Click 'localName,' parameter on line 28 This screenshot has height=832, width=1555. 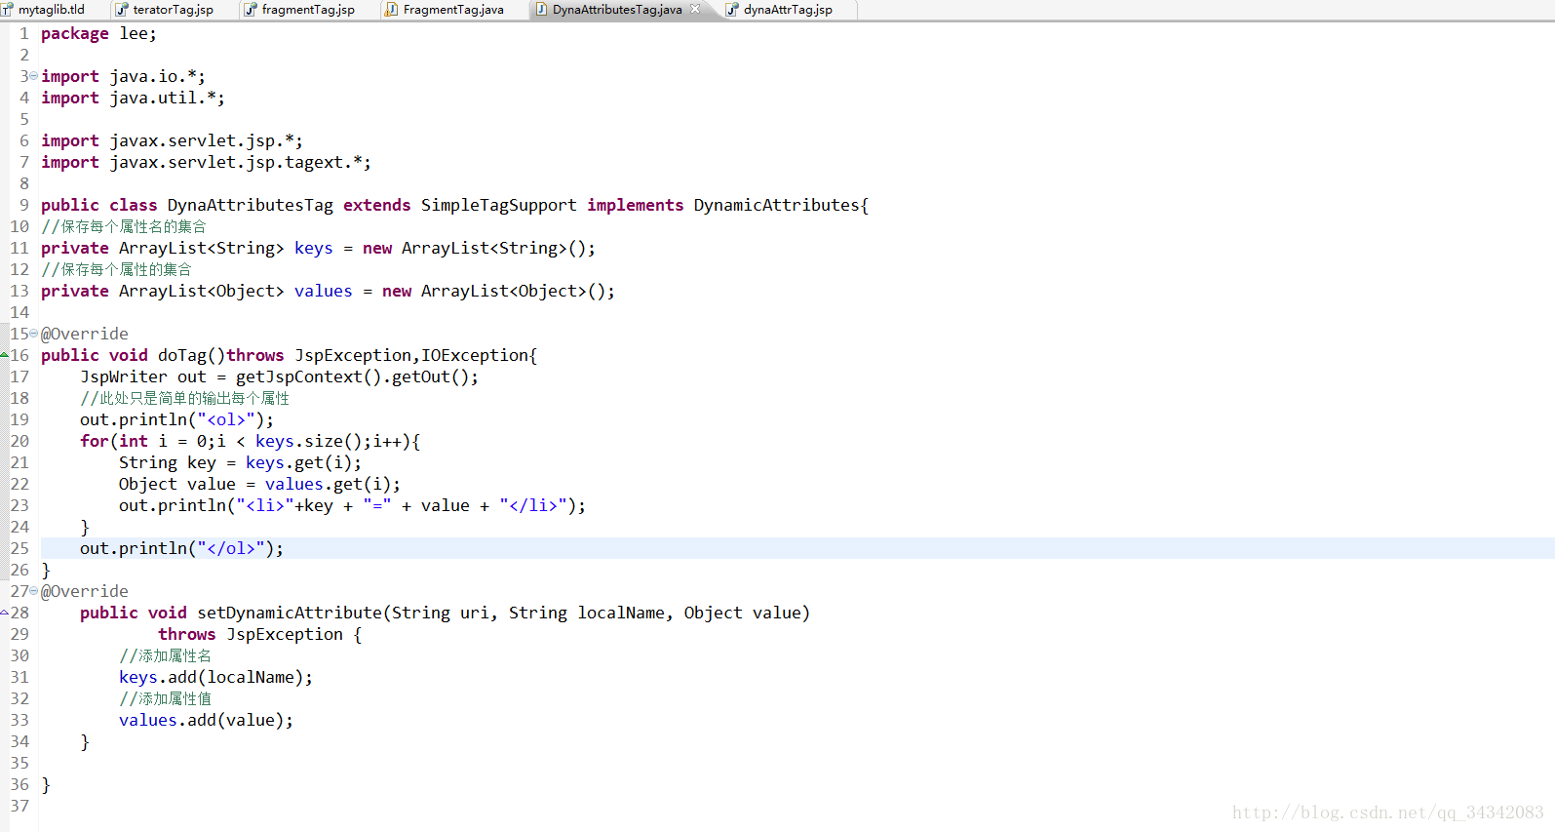pos(625,613)
